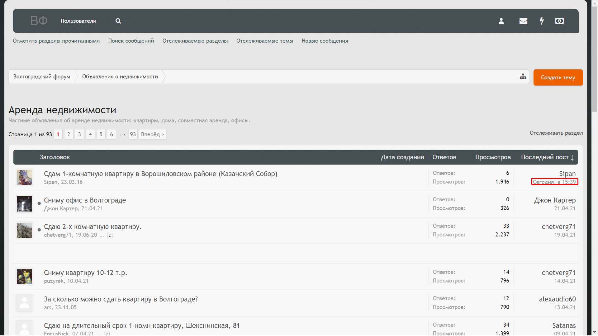Click the ВФ forum logo
Image resolution: width=598 pixels, height=336 pixels.
pos(39,21)
